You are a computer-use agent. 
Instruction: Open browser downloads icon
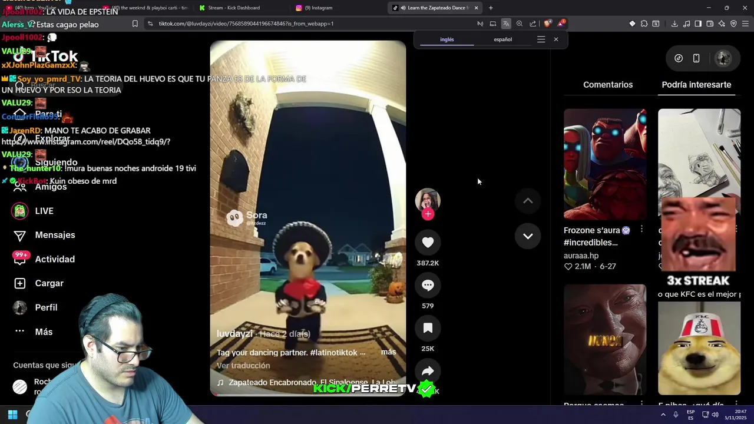(674, 24)
